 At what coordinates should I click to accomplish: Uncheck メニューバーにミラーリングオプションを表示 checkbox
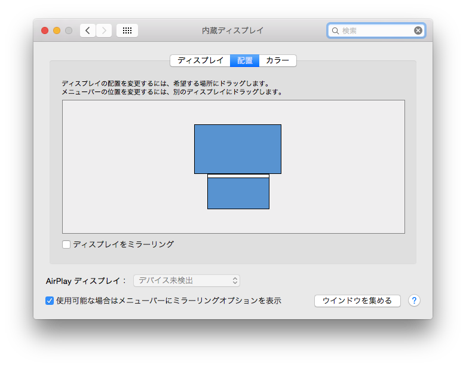point(50,301)
